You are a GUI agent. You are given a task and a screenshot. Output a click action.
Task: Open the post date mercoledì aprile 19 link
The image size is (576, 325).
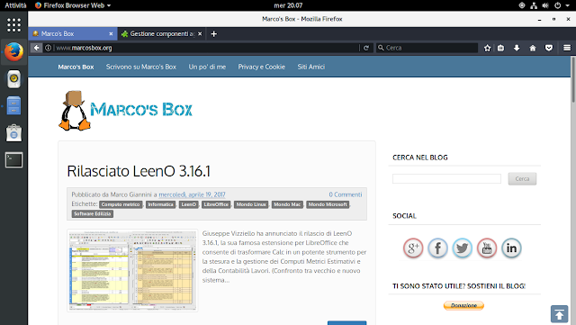(192, 194)
